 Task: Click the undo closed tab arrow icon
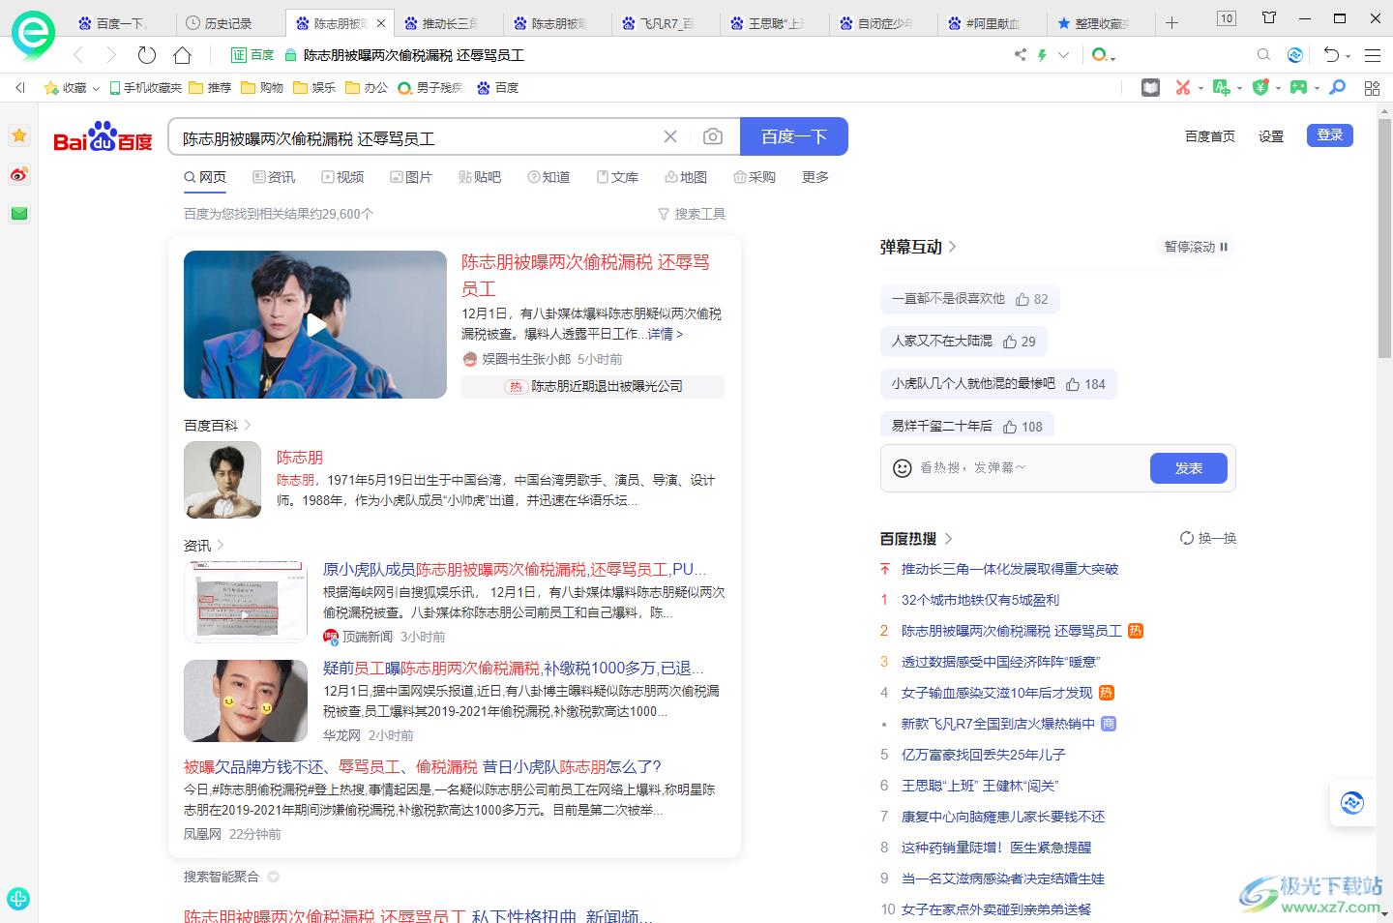pyautogui.click(x=1332, y=55)
